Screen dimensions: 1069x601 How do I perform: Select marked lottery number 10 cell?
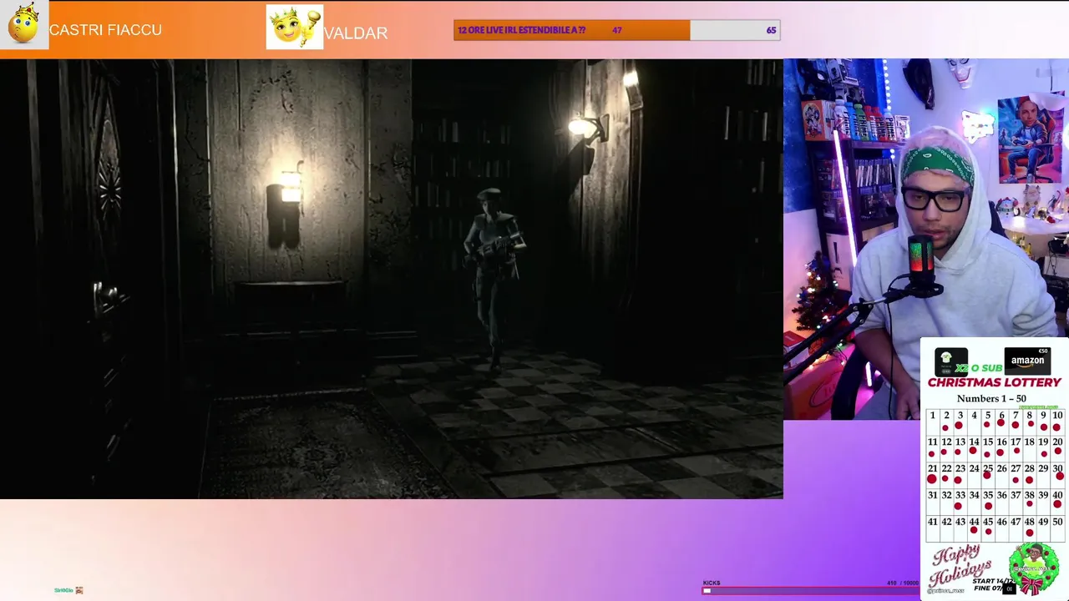pos(1057,422)
